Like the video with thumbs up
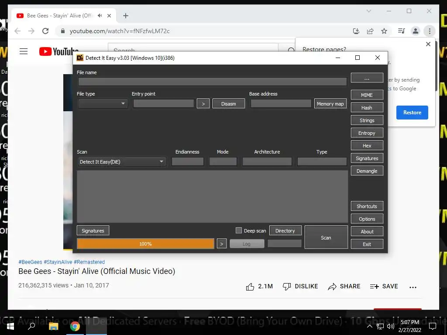The height and width of the screenshot is (335, 447). pos(259,287)
